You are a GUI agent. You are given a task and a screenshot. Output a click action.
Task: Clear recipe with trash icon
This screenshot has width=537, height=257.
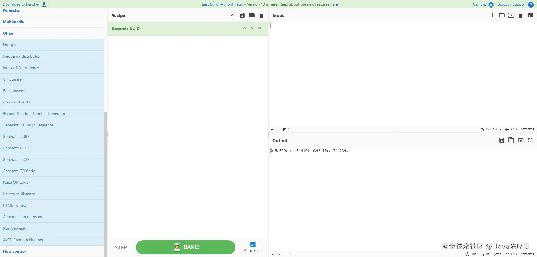(x=261, y=15)
